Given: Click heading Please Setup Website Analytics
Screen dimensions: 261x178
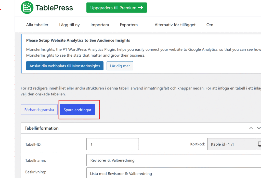Looking at the screenshot, I should [x=78, y=40].
